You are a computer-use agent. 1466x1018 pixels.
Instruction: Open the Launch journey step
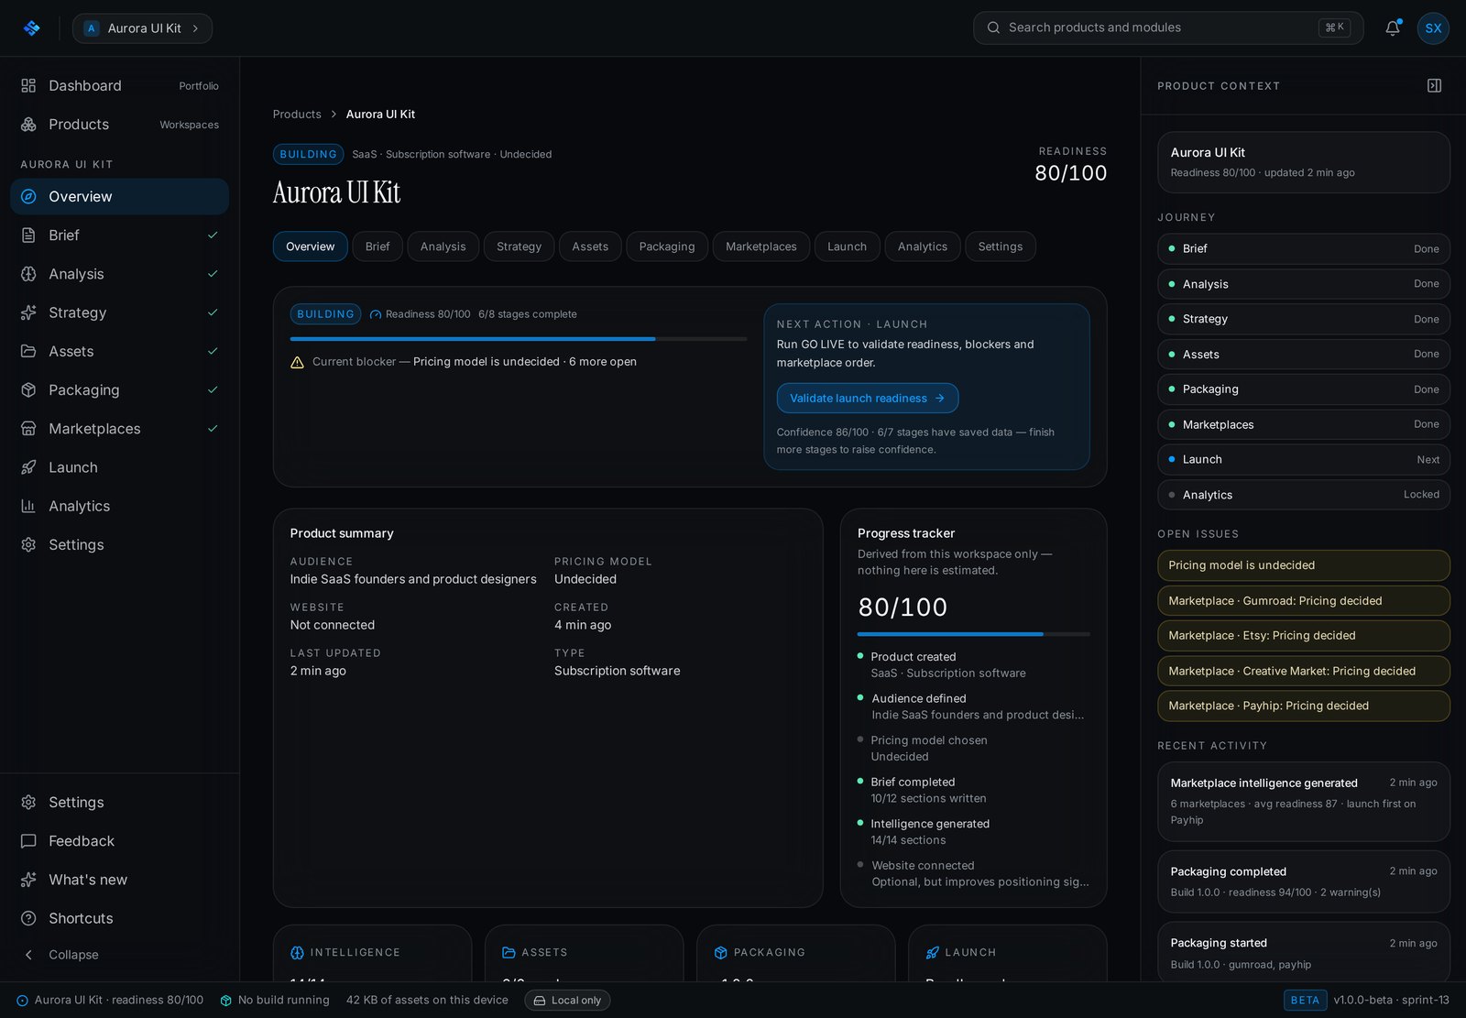coord(1303,459)
